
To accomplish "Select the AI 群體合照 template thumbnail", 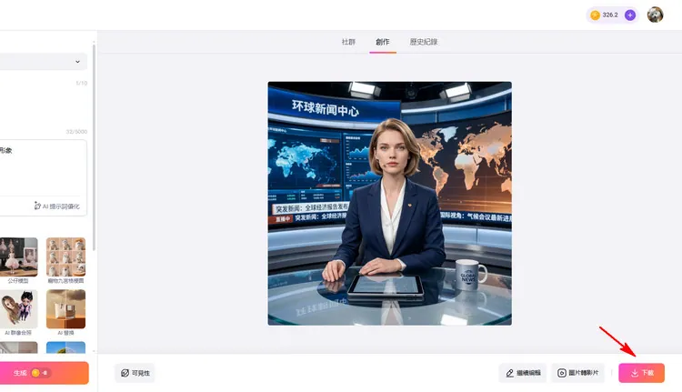I will (20, 309).
